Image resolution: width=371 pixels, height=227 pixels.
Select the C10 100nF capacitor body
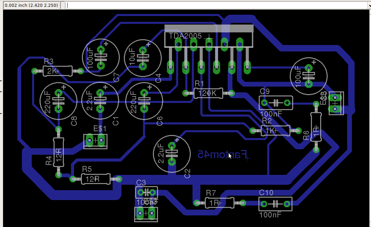coord(275,204)
